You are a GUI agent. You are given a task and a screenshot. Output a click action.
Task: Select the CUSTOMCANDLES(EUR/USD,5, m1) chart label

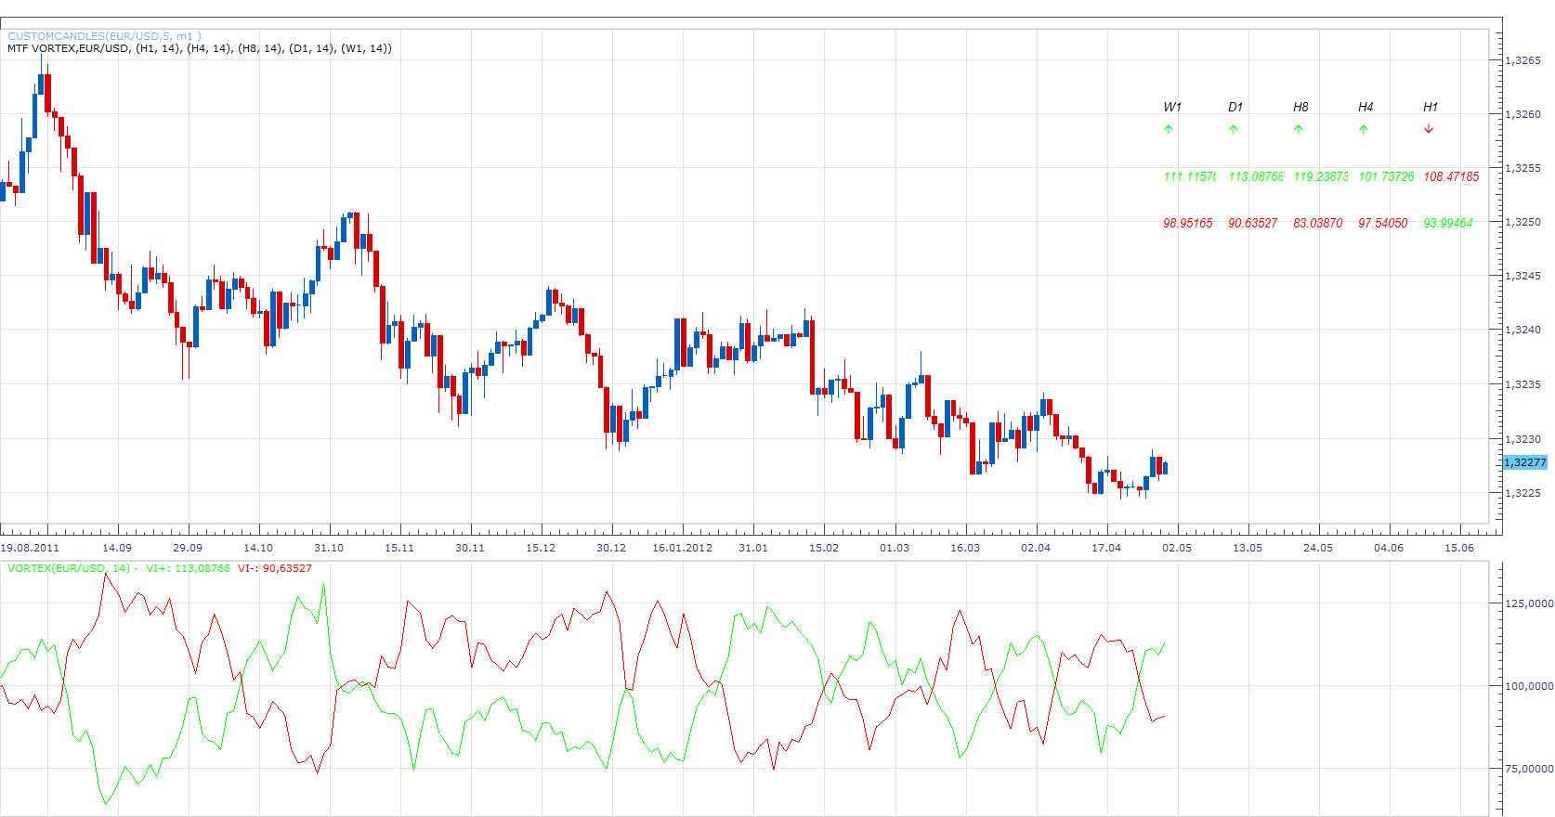[104, 36]
